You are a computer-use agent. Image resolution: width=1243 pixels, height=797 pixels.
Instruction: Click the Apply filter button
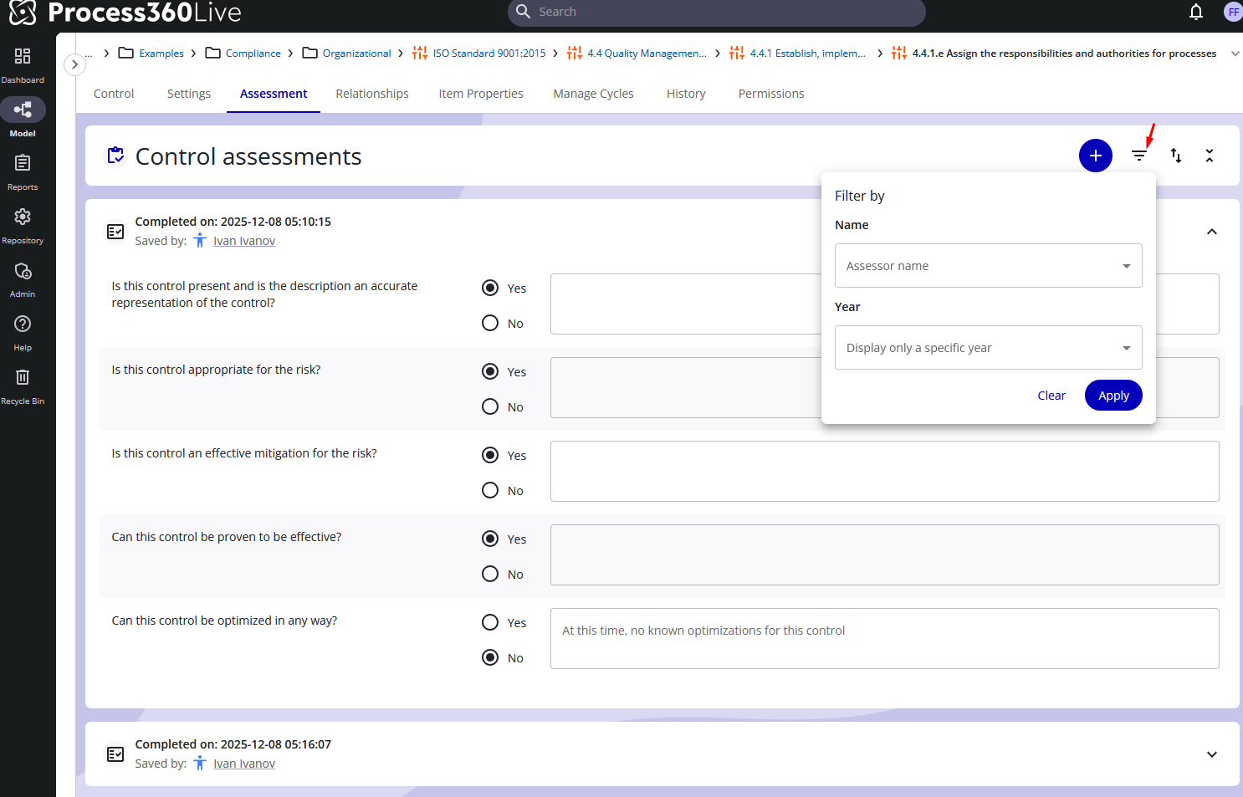click(1113, 396)
